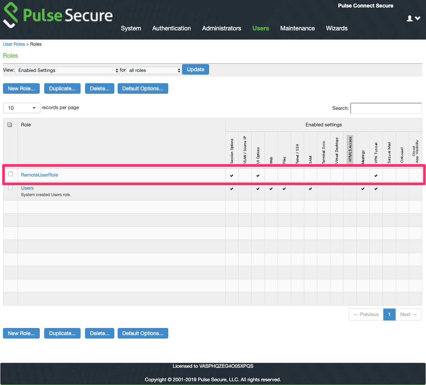The height and width of the screenshot is (385, 426).
Task: Open the user account menu icon
Action: point(410,18)
